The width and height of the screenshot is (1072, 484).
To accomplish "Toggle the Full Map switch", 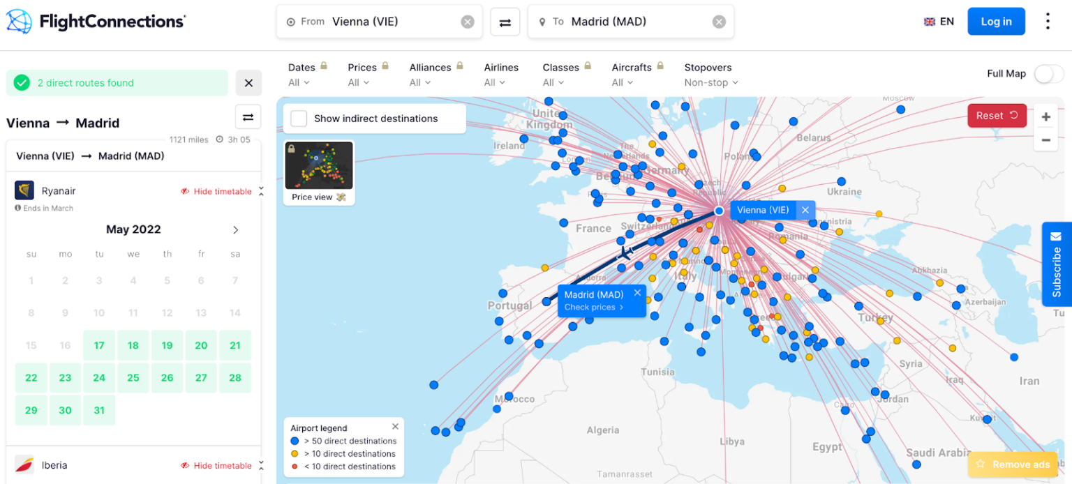I will [1048, 73].
